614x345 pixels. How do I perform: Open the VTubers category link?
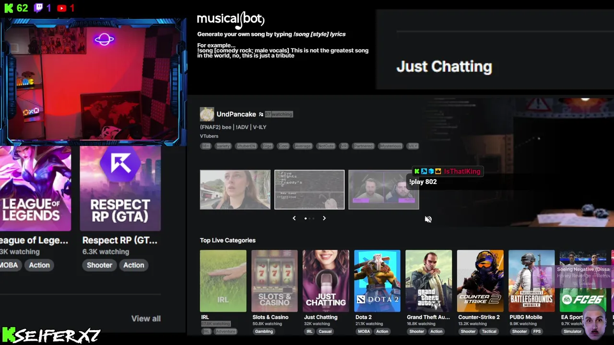point(209,136)
